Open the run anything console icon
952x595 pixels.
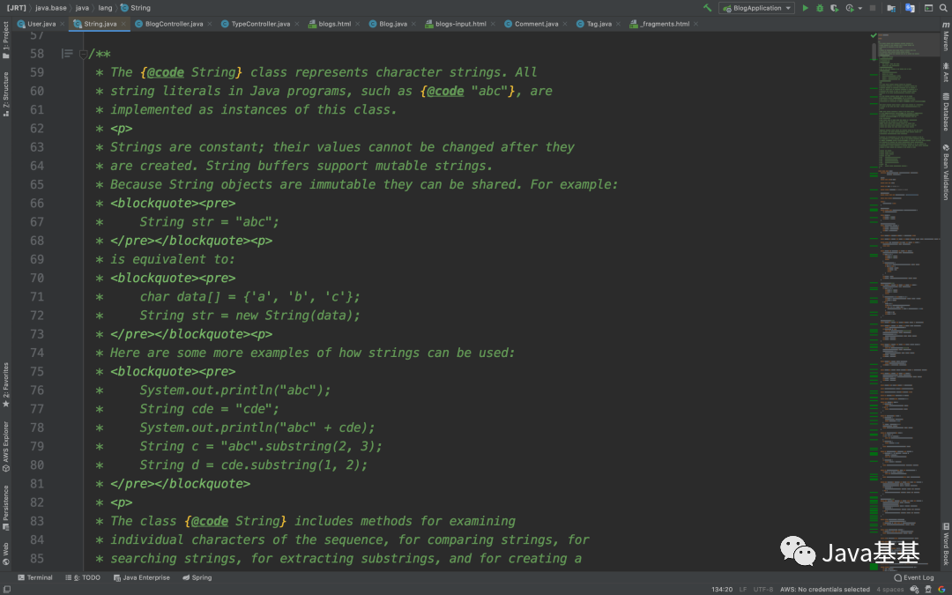point(928,8)
